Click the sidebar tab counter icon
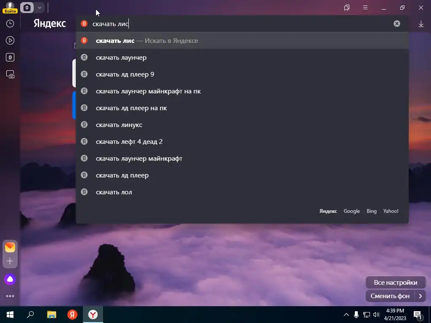 click(x=10, y=57)
